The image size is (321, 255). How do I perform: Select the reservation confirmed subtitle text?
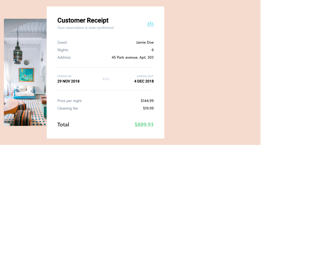point(85,28)
